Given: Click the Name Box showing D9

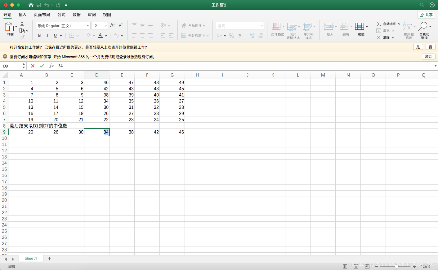Looking at the screenshot, I should [x=11, y=66].
